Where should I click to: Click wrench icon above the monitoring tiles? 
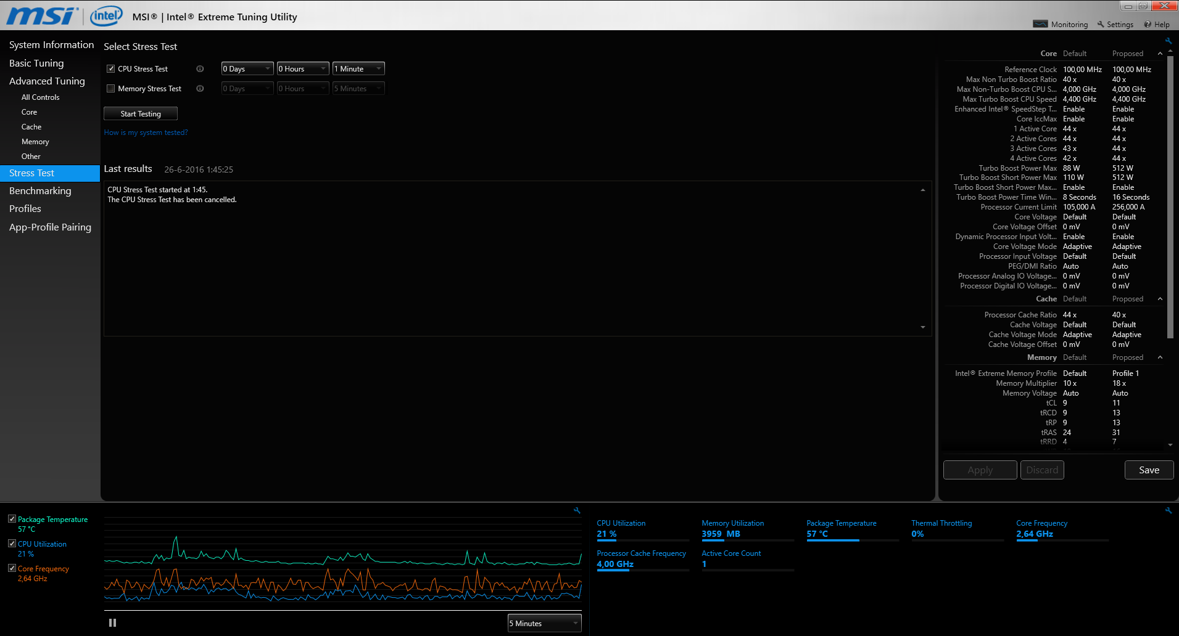(1168, 510)
